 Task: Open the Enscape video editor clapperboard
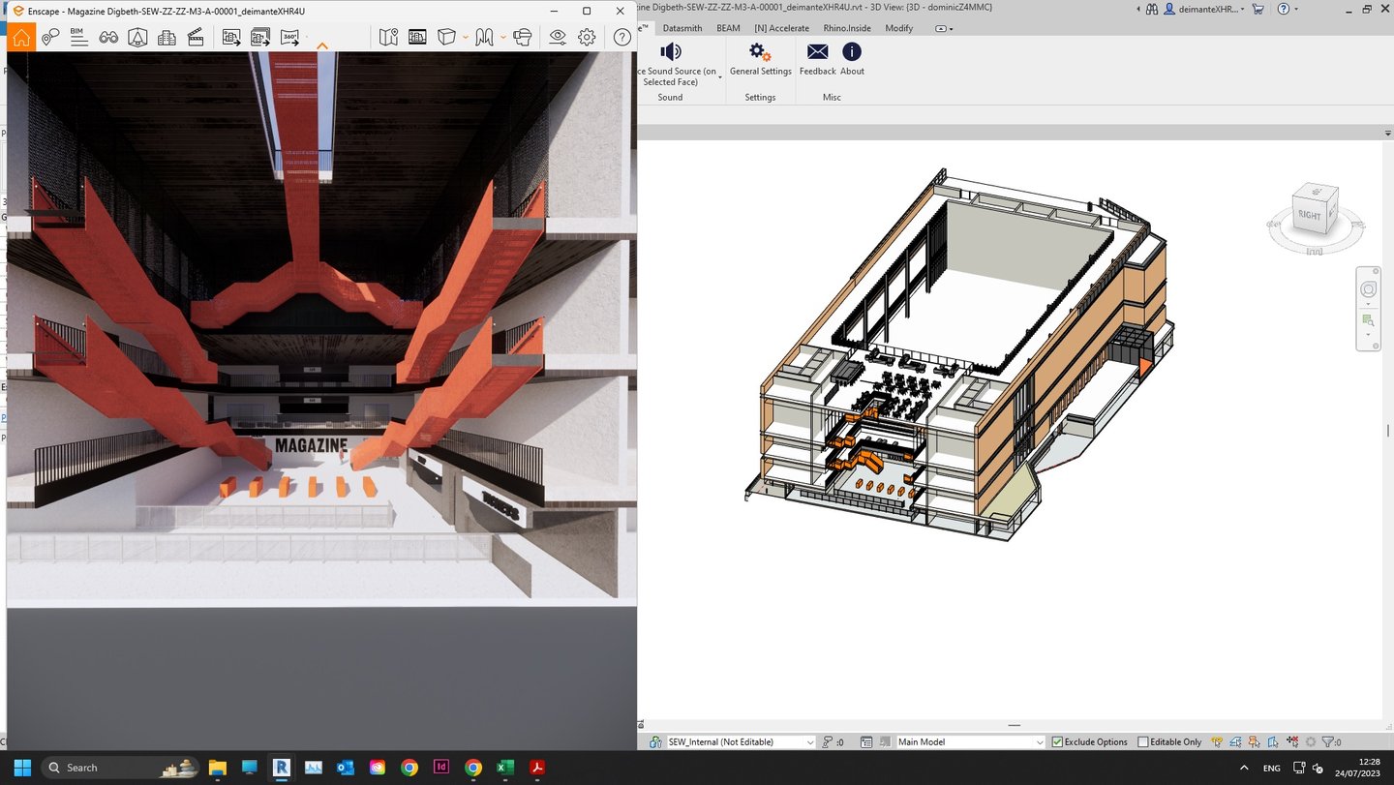(196, 37)
